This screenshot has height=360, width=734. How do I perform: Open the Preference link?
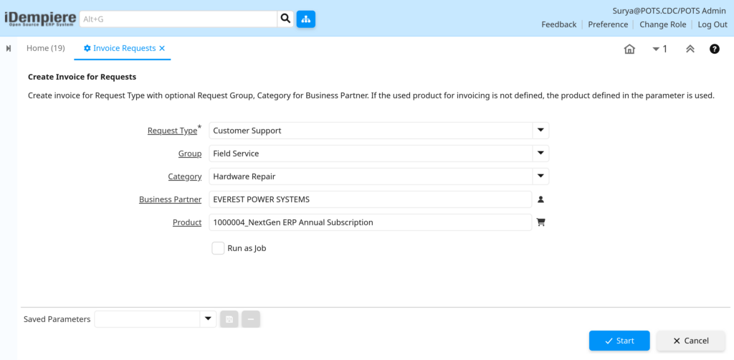[608, 24]
